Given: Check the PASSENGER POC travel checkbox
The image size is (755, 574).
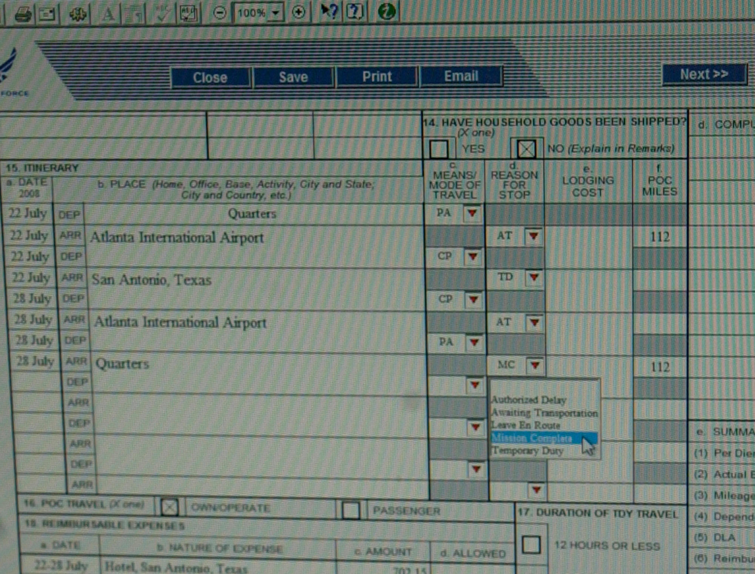Looking at the screenshot, I should coord(351,510).
